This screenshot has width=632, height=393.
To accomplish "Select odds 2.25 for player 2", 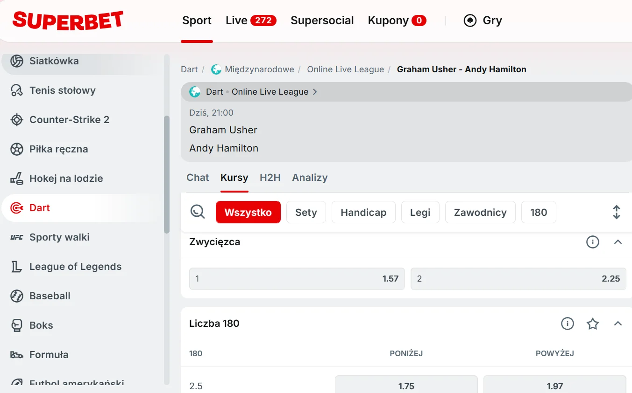I will [x=518, y=279].
